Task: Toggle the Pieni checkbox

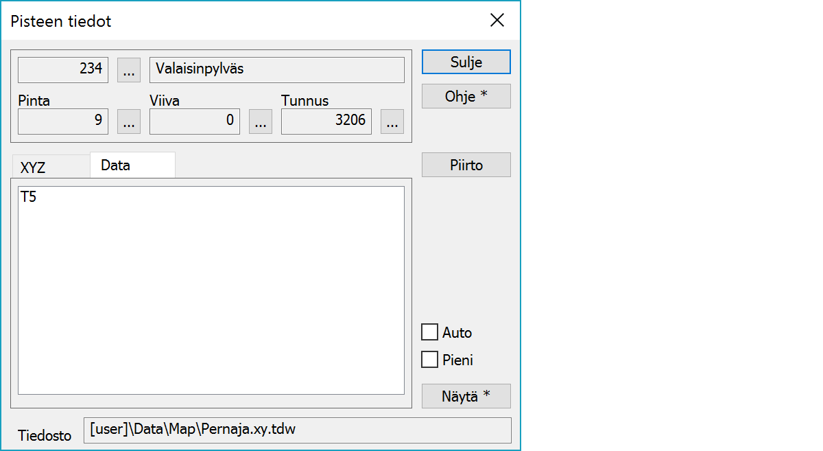Action: click(x=430, y=360)
